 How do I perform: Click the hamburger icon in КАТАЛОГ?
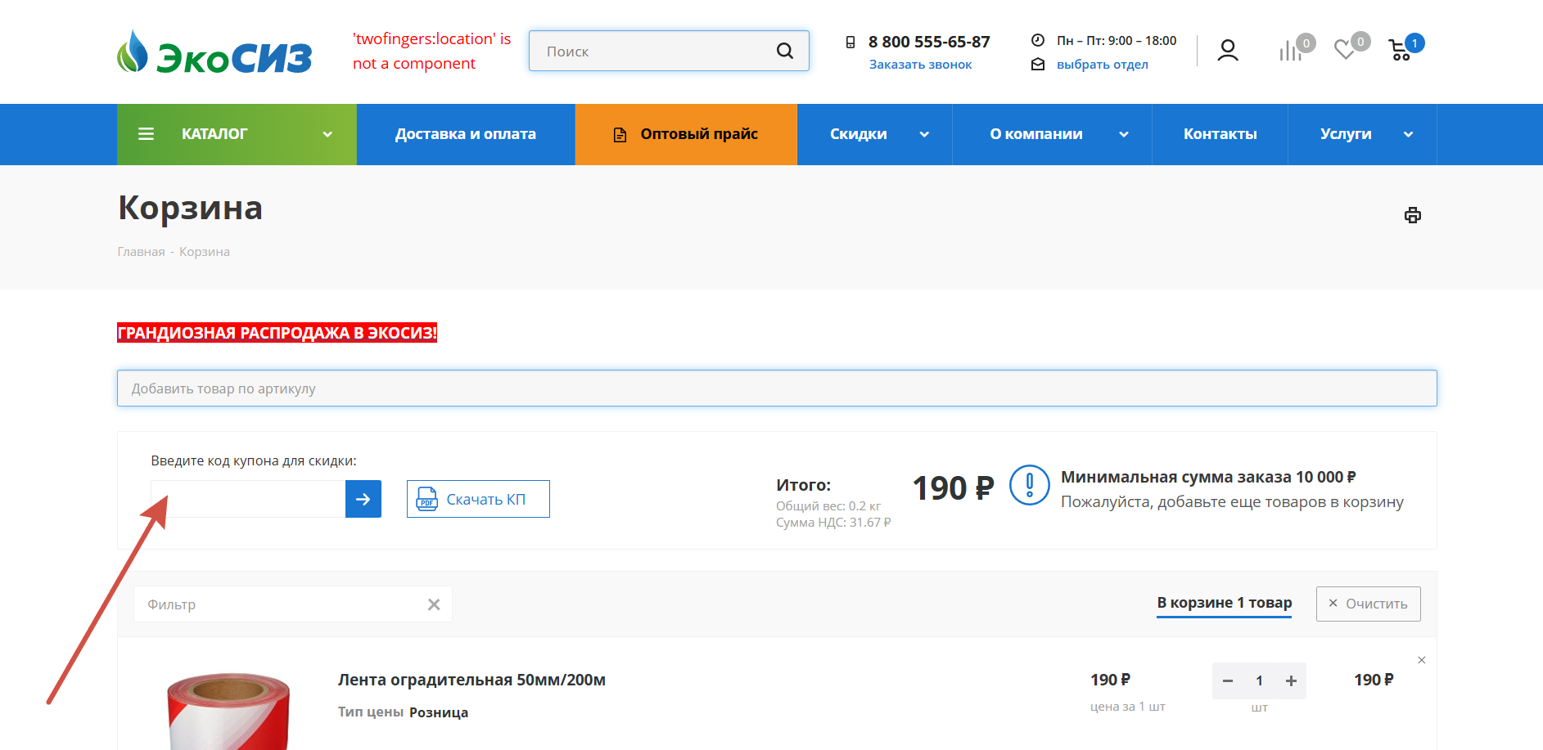pos(147,134)
